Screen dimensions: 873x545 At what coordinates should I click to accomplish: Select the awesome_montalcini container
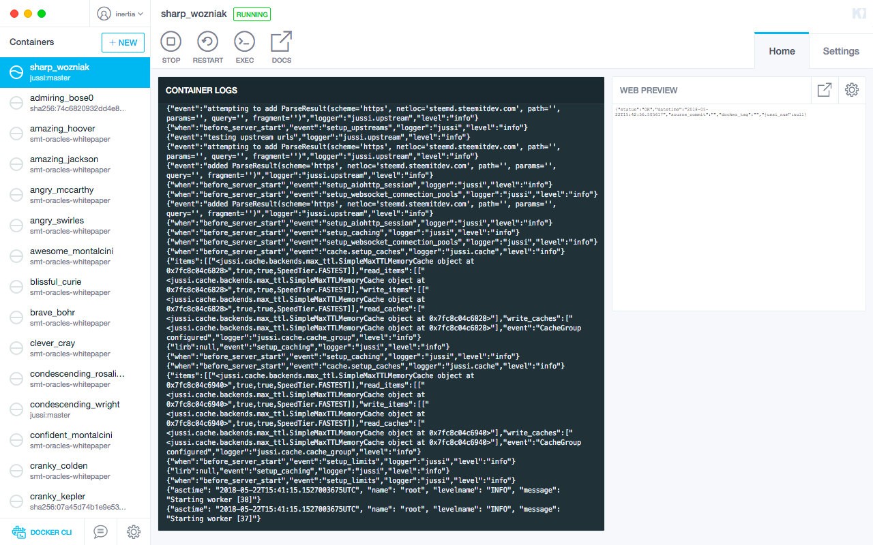(75, 256)
